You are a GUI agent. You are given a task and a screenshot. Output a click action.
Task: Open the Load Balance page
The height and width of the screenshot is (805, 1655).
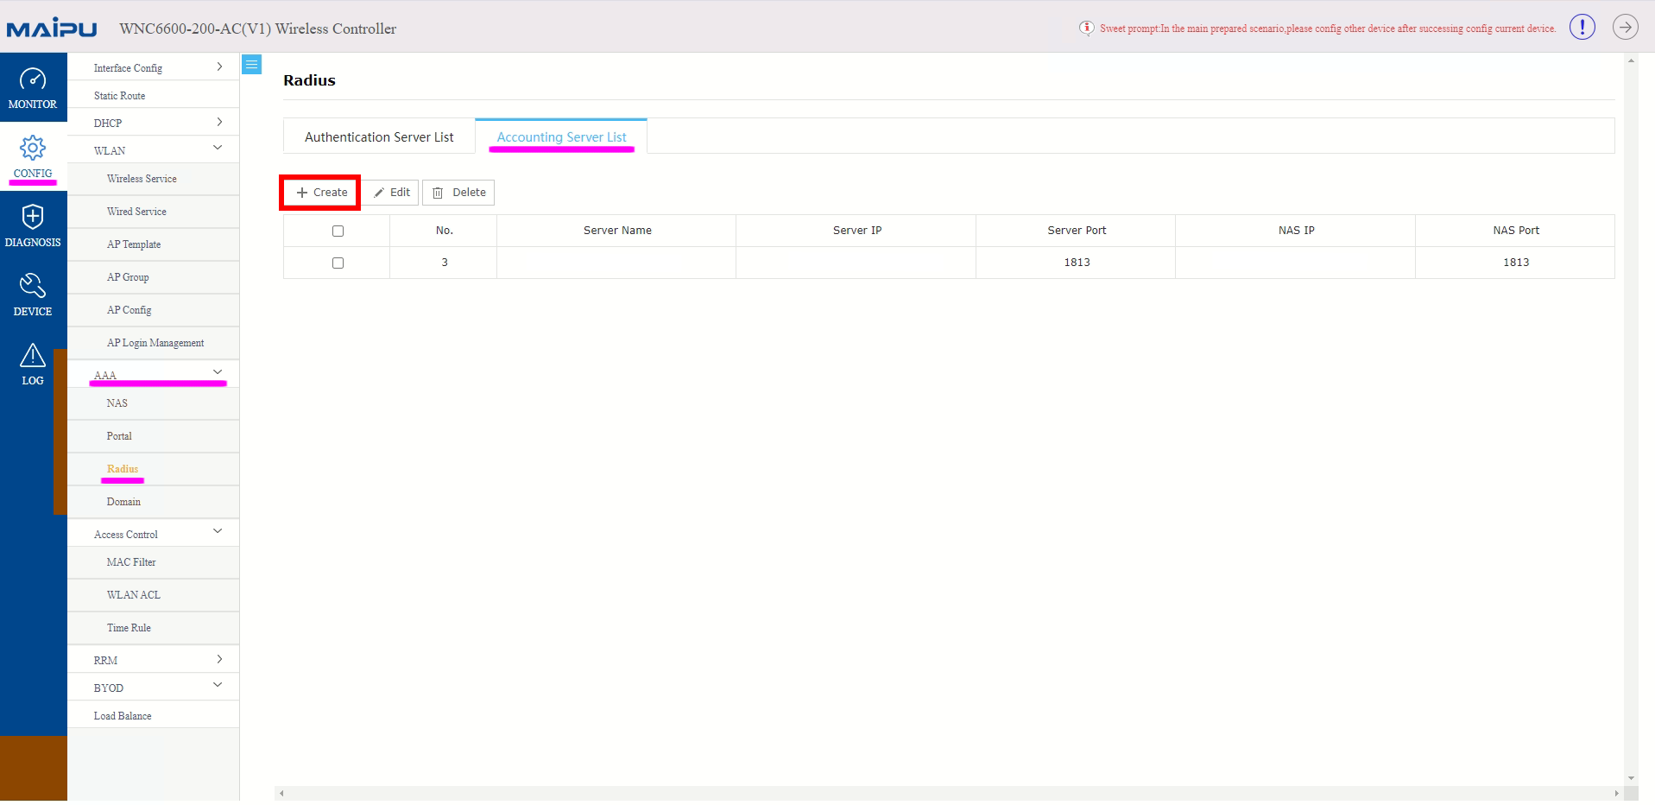click(154, 715)
